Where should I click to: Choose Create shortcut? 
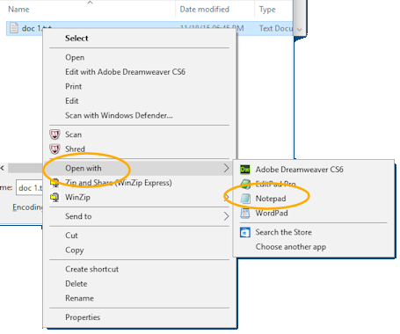tap(140, 269)
